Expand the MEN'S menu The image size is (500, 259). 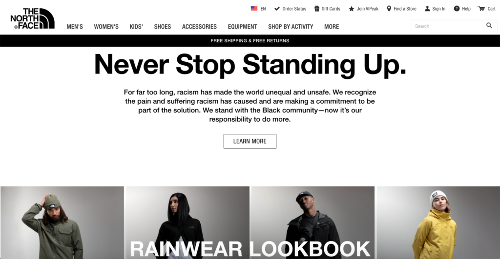(75, 27)
